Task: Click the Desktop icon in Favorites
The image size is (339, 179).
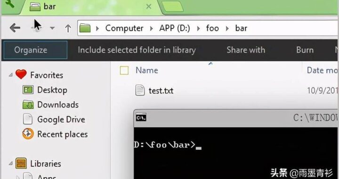Action: [x=28, y=89]
